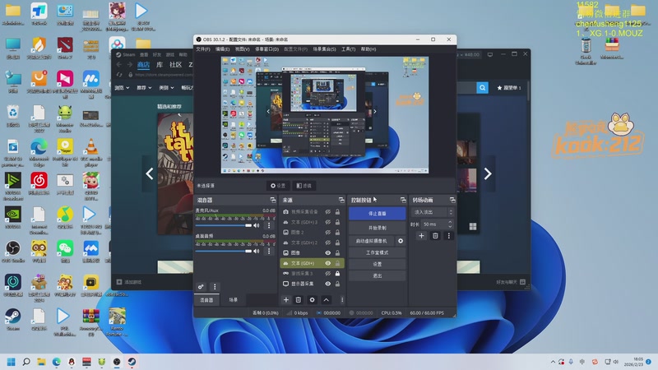Click 退出 to exit OBS
658x370 pixels.
click(378, 276)
